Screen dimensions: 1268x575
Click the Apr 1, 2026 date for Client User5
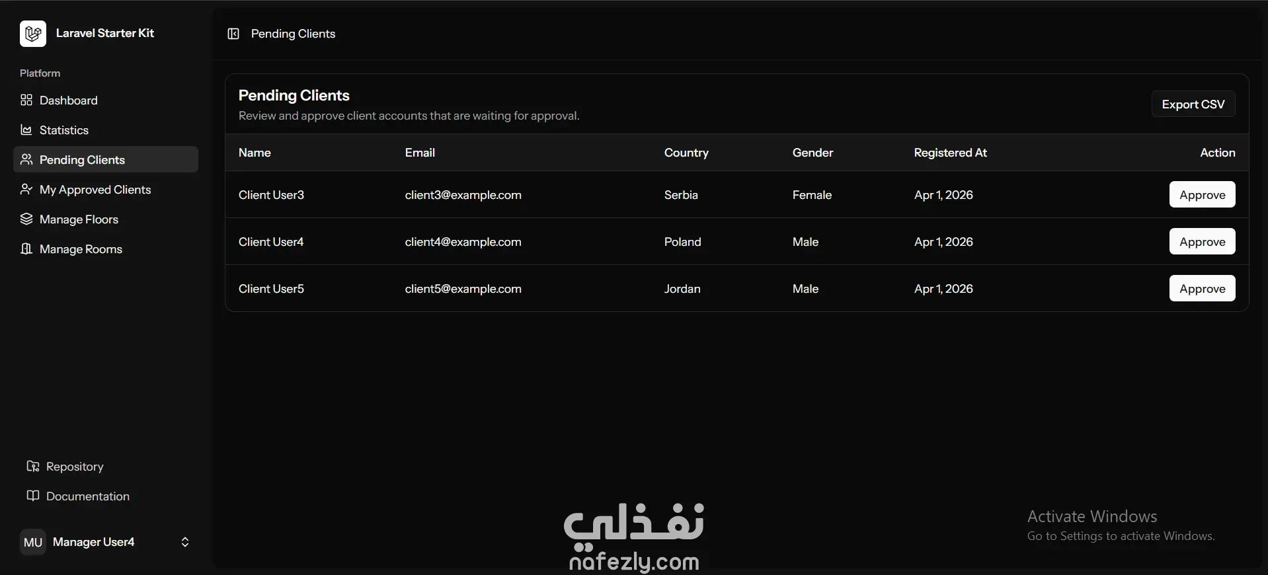pos(943,289)
